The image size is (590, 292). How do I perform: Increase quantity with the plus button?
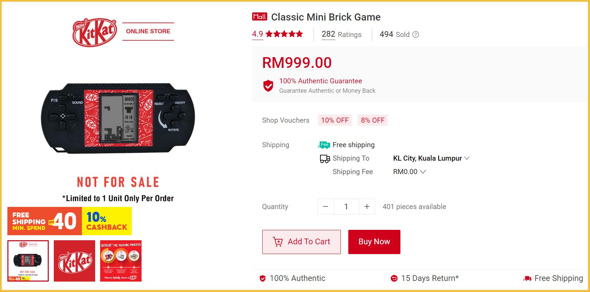coord(367,207)
